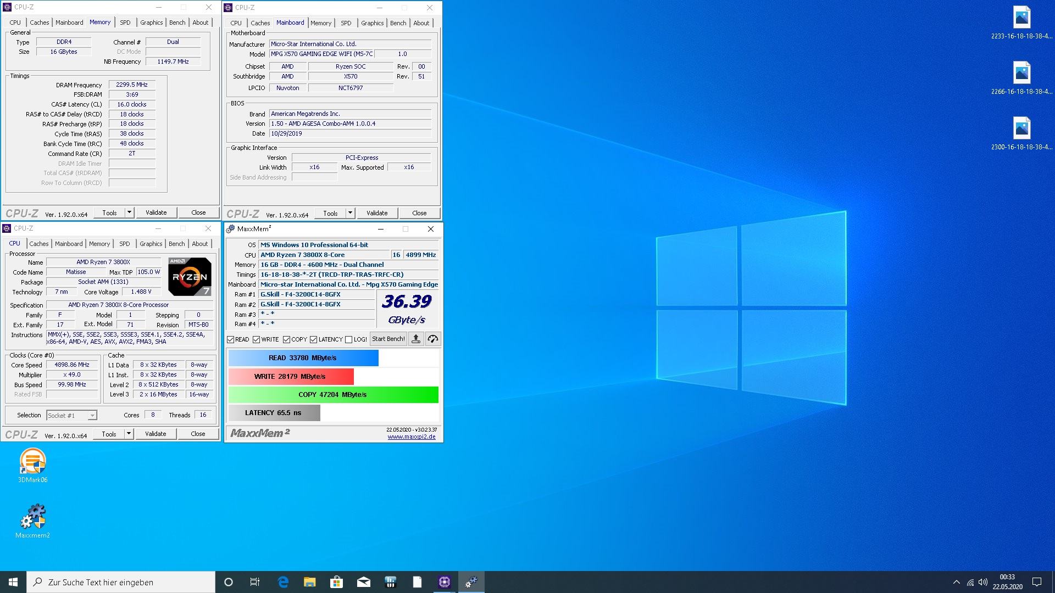Click Ram #1 entry G.Skill F4-3200C14-8GFX

pyautogui.click(x=317, y=294)
